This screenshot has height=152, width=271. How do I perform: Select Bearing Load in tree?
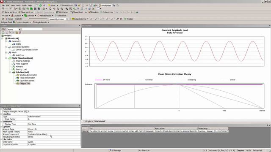[x=21, y=69]
